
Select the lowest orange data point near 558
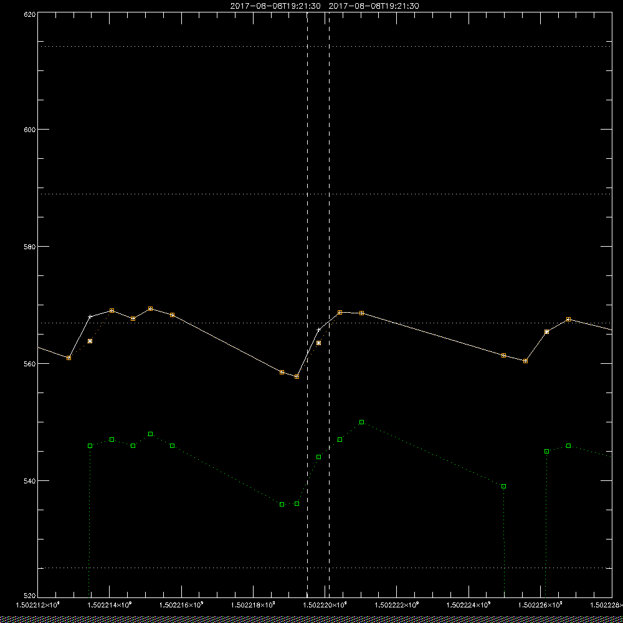coord(297,377)
